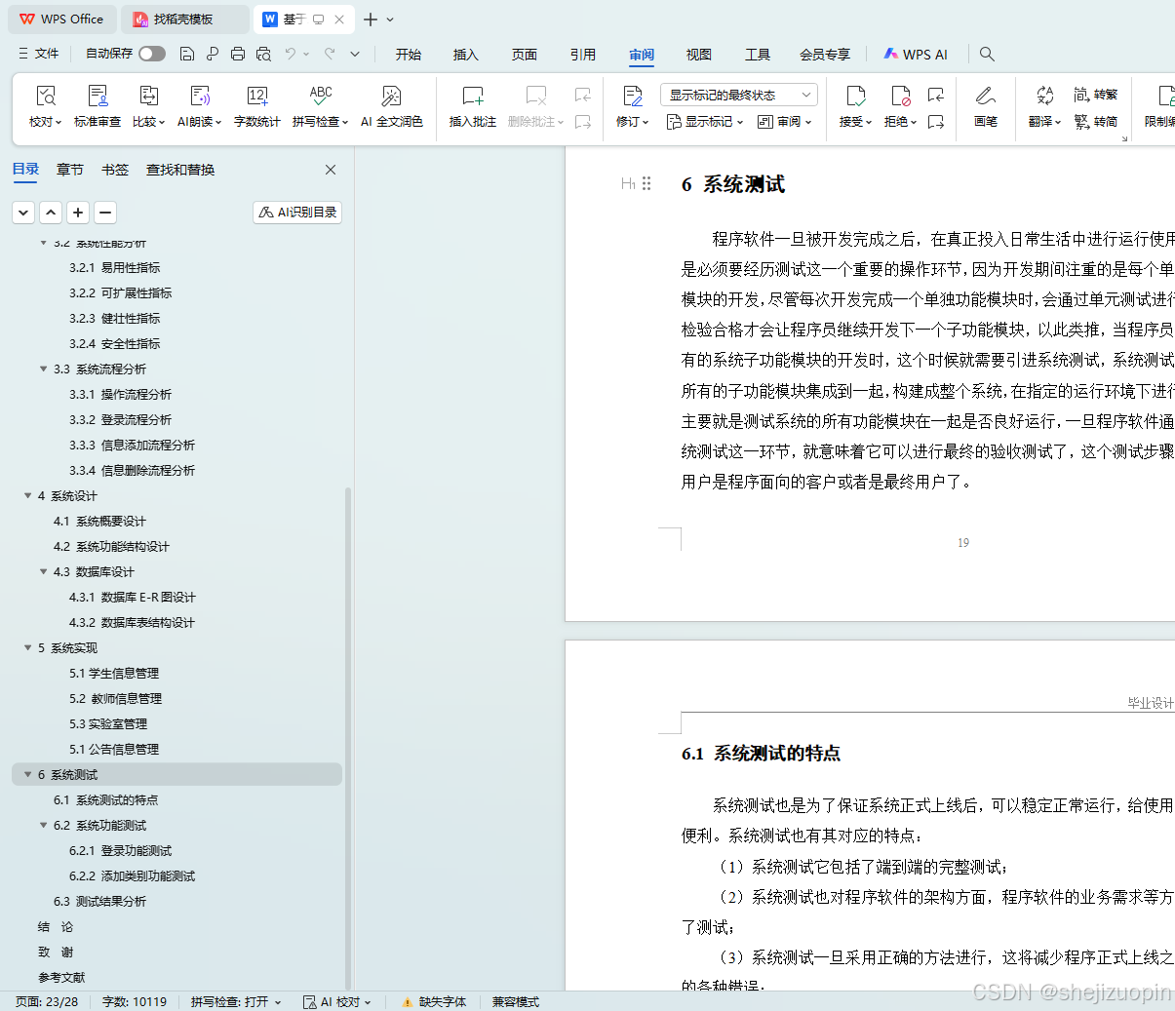Open the 文件 menu
Image resolution: width=1175 pixels, height=1011 pixels.
(39, 54)
